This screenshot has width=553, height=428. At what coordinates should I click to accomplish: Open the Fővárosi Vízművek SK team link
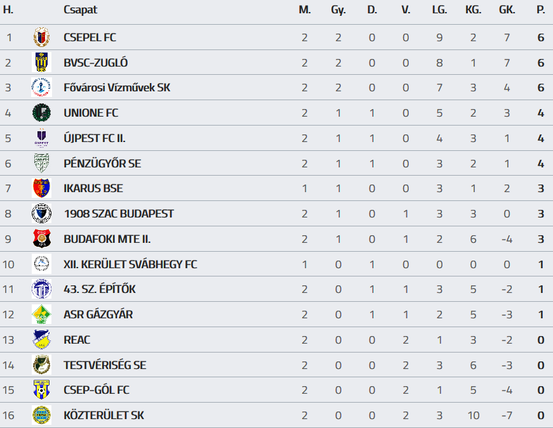tap(117, 88)
